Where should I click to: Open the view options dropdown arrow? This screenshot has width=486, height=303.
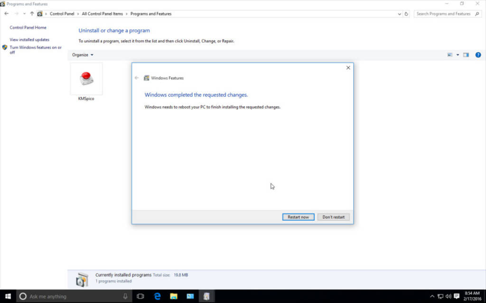coord(458,55)
